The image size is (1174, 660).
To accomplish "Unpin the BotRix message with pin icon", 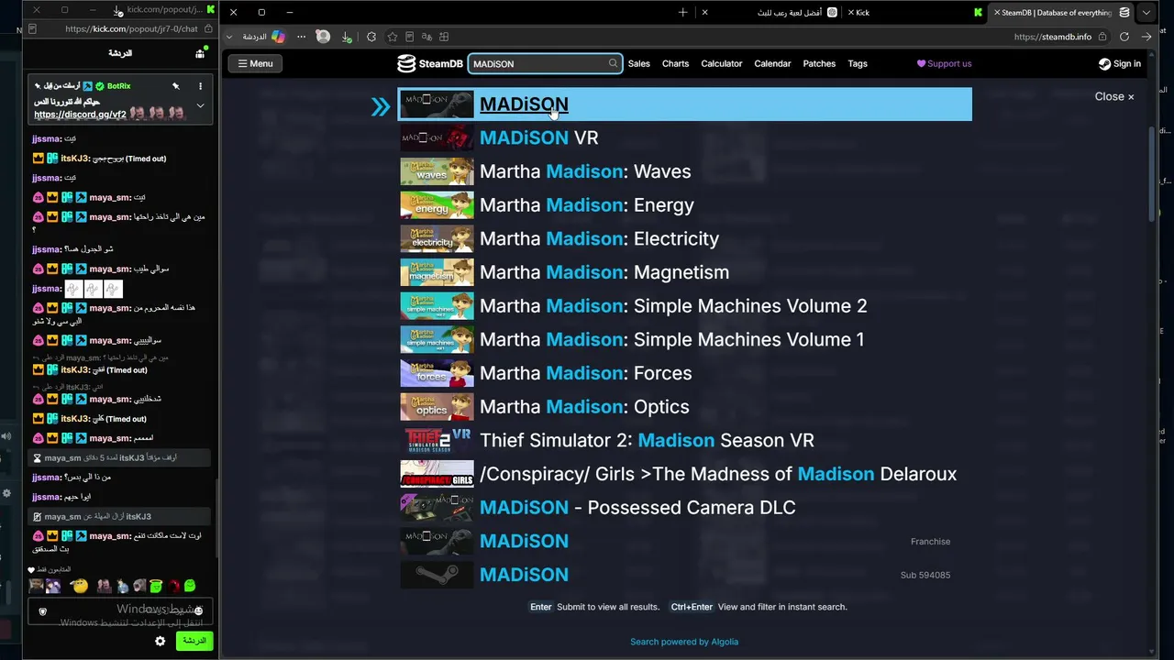I will (x=175, y=86).
